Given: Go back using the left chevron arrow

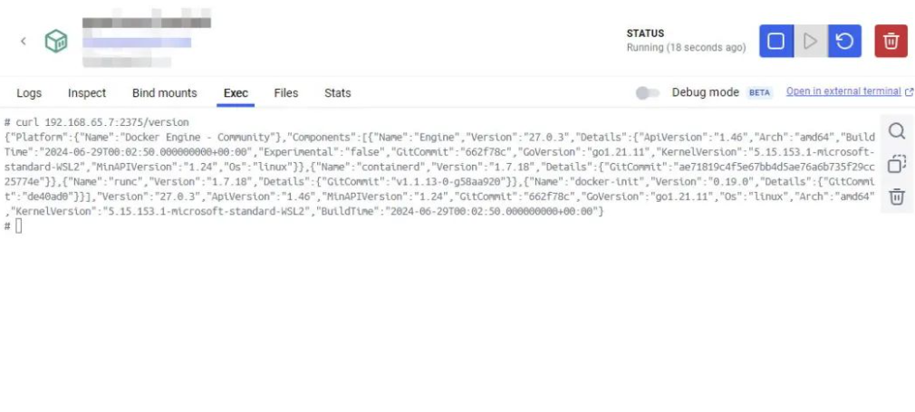Looking at the screenshot, I should coord(24,41).
